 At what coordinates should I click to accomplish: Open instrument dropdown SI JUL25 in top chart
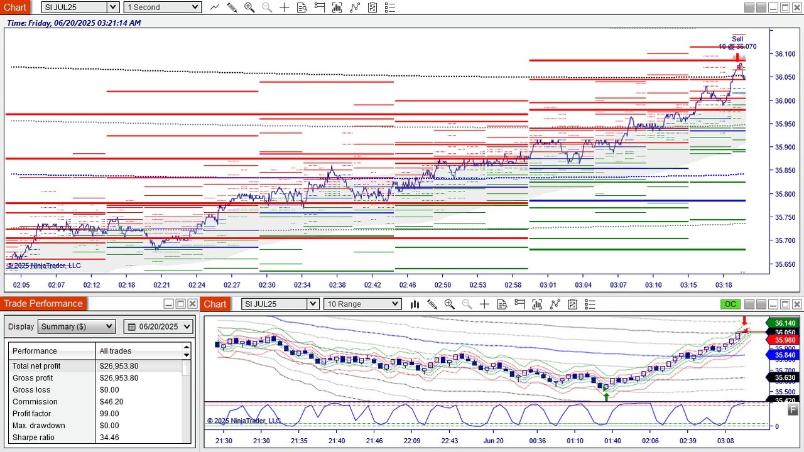[80, 8]
